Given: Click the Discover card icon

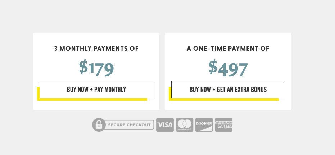Looking at the screenshot, I should click(x=204, y=125).
